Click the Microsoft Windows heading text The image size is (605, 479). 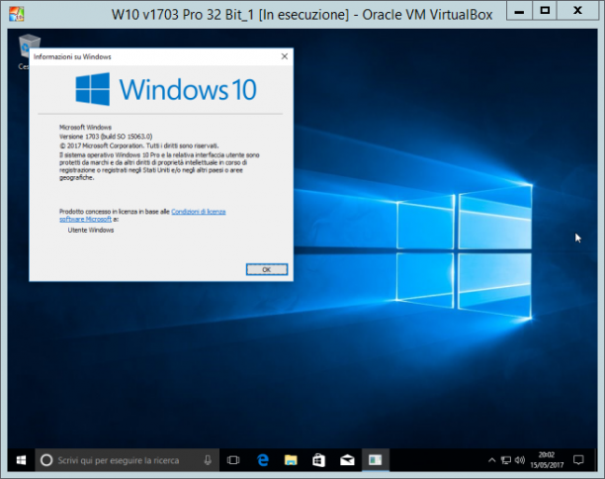(x=85, y=127)
